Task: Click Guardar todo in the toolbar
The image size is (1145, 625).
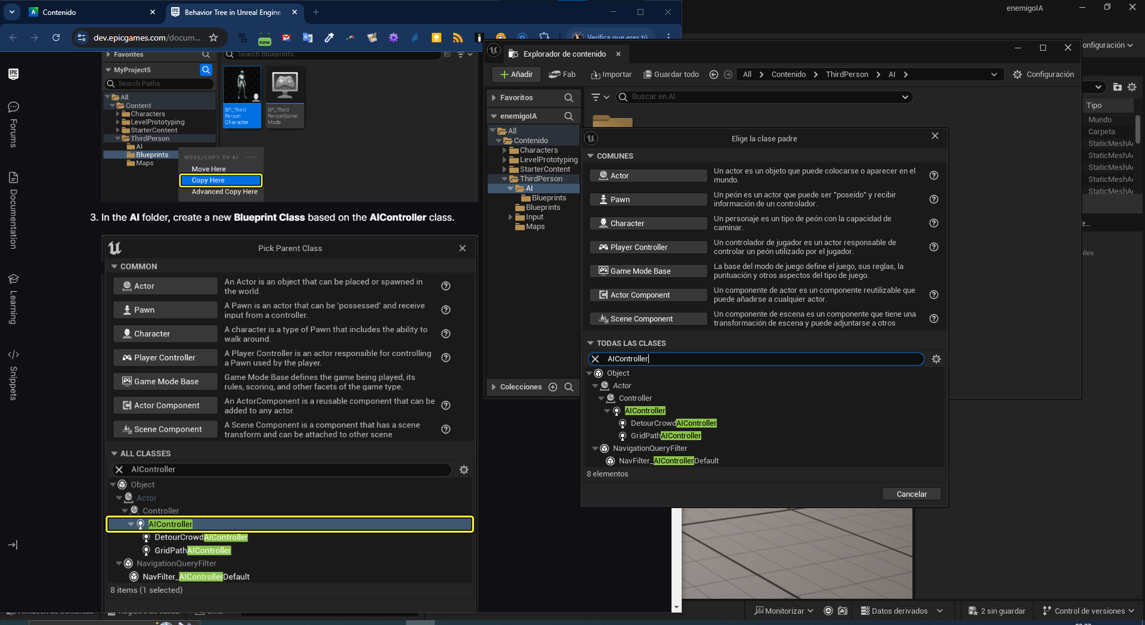Action: 671,75
